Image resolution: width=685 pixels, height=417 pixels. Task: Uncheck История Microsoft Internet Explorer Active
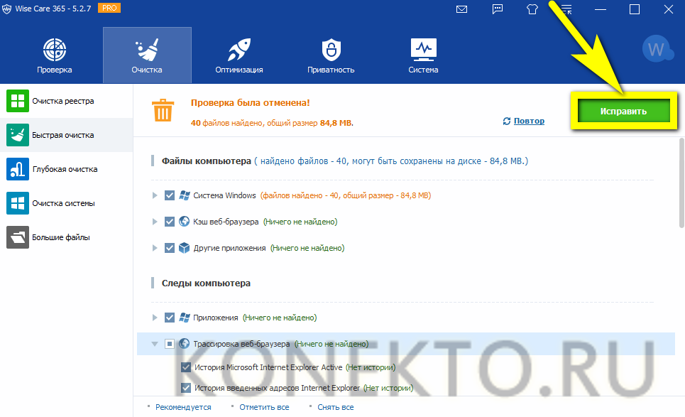186,367
